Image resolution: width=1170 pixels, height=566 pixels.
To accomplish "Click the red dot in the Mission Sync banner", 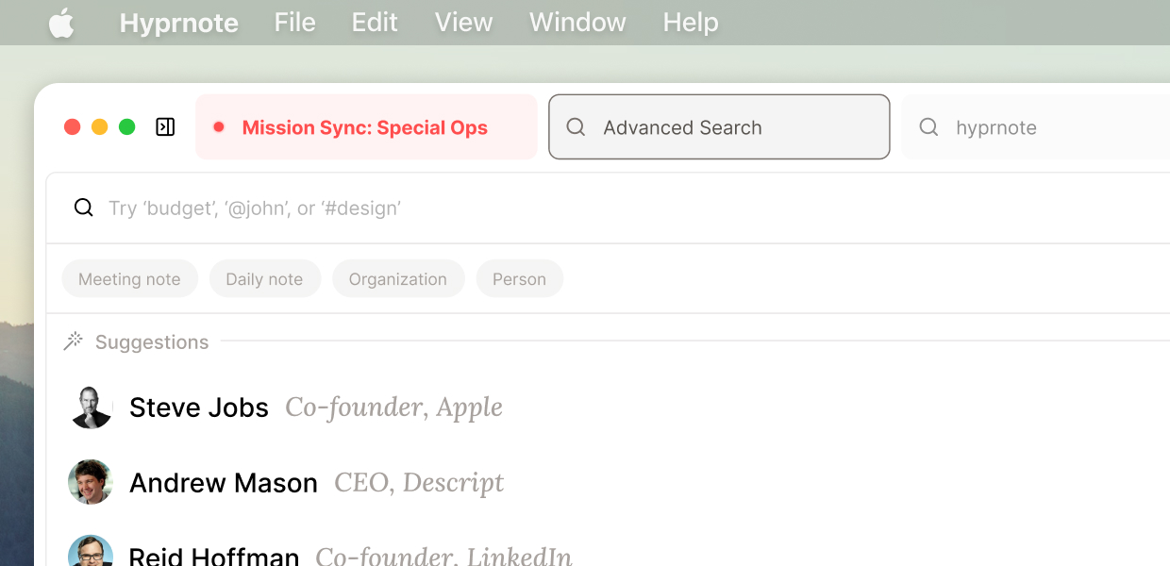I will [220, 126].
